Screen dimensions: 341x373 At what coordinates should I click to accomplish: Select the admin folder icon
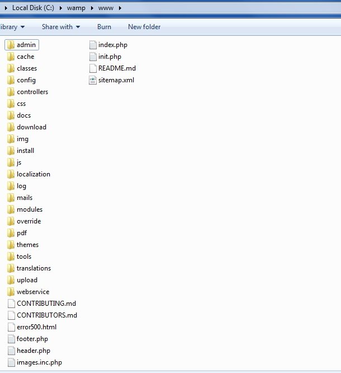[x=11, y=45]
